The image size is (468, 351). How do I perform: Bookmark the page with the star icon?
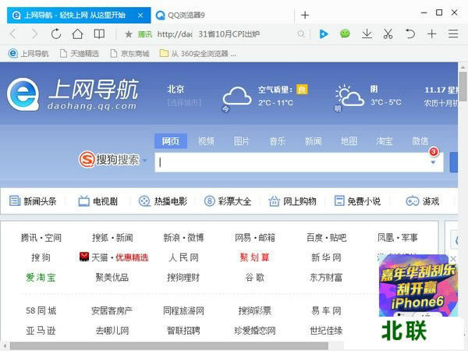[129, 34]
